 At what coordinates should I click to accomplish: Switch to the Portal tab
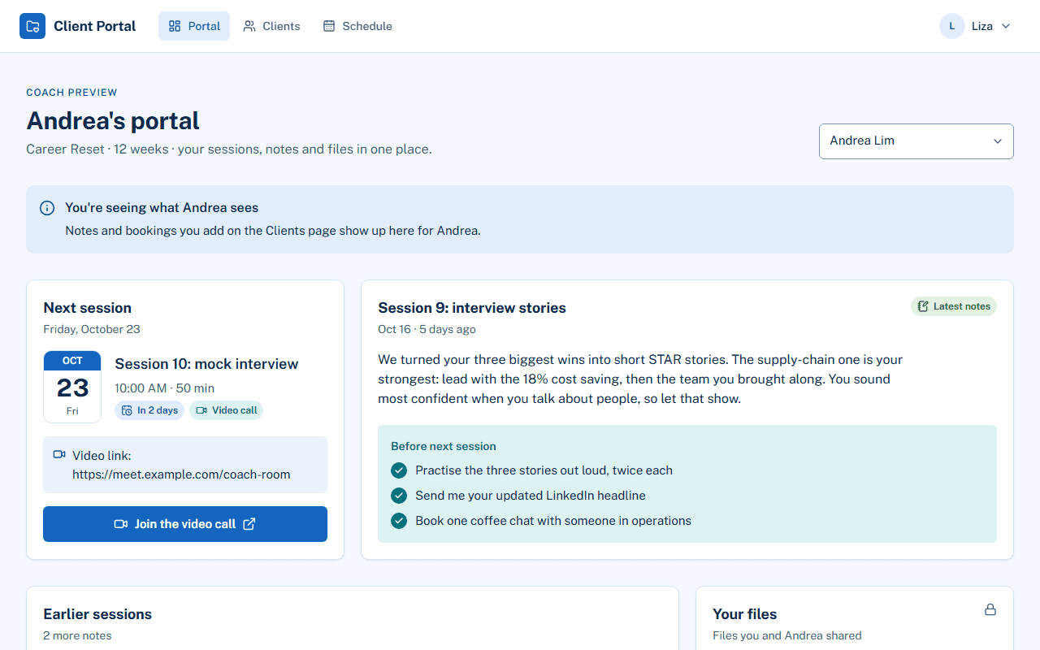[194, 26]
